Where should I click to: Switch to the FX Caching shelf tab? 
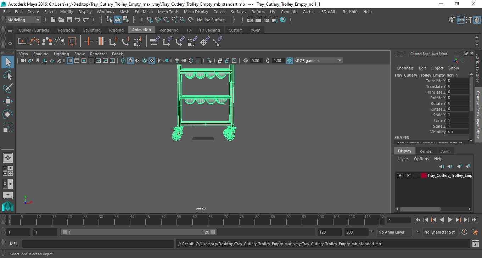pos(210,30)
